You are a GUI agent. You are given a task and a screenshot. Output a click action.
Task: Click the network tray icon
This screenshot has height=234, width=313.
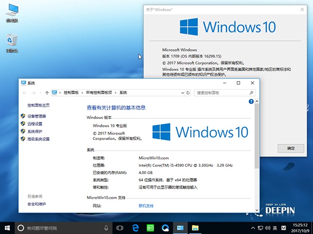[x=260, y=228]
